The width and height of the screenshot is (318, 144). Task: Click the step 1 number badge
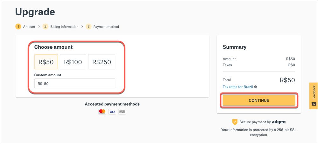[x=18, y=27]
